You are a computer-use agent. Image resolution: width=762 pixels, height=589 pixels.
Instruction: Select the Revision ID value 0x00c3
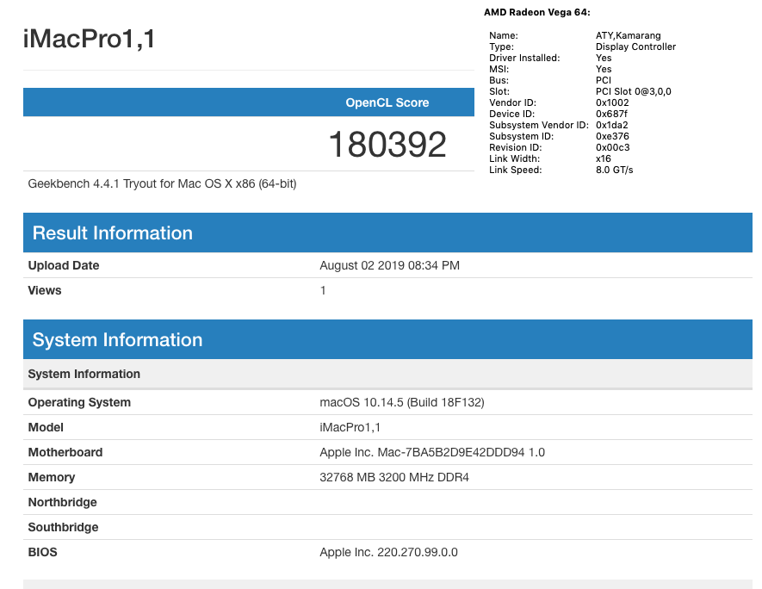point(612,147)
